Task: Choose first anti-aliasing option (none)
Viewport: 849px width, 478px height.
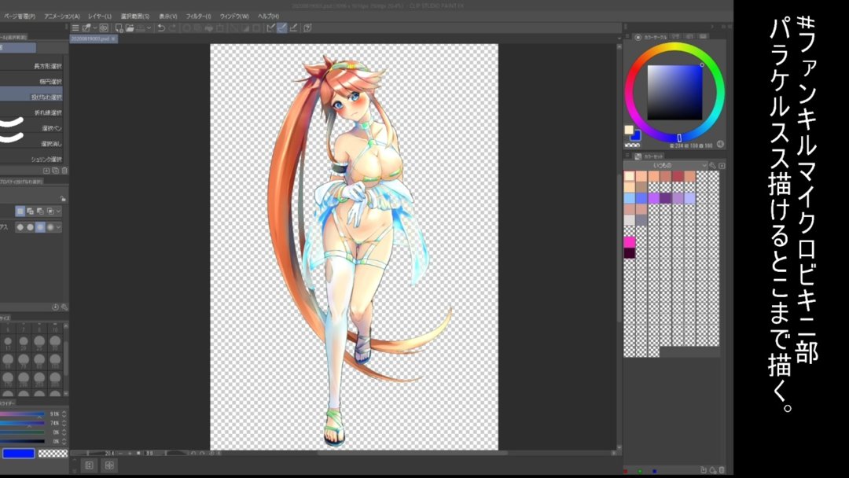Action: [20, 227]
